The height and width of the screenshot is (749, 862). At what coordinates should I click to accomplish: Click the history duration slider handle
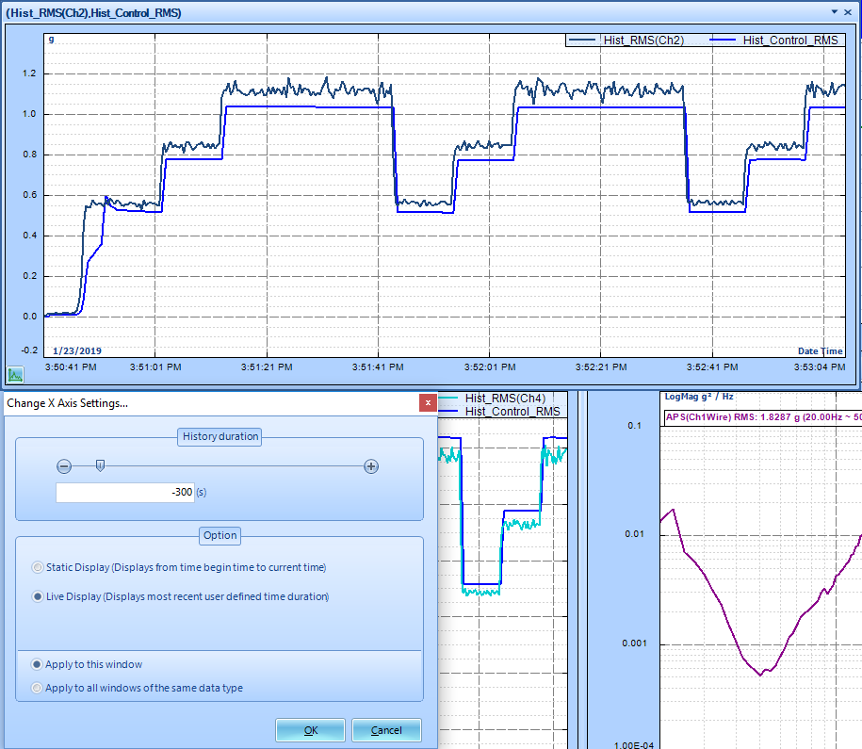click(100, 466)
